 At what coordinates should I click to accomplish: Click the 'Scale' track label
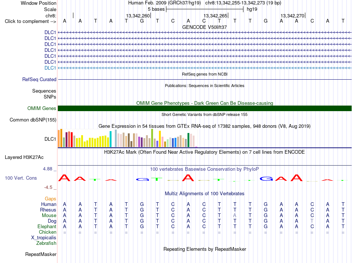click(x=50, y=9)
